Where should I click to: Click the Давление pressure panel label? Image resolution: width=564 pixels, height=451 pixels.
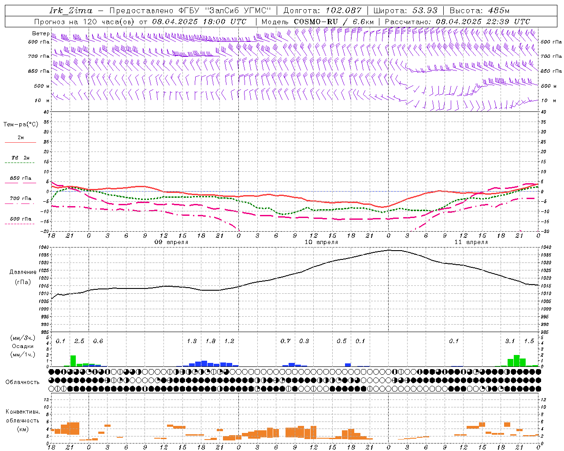(x=23, y=272)
